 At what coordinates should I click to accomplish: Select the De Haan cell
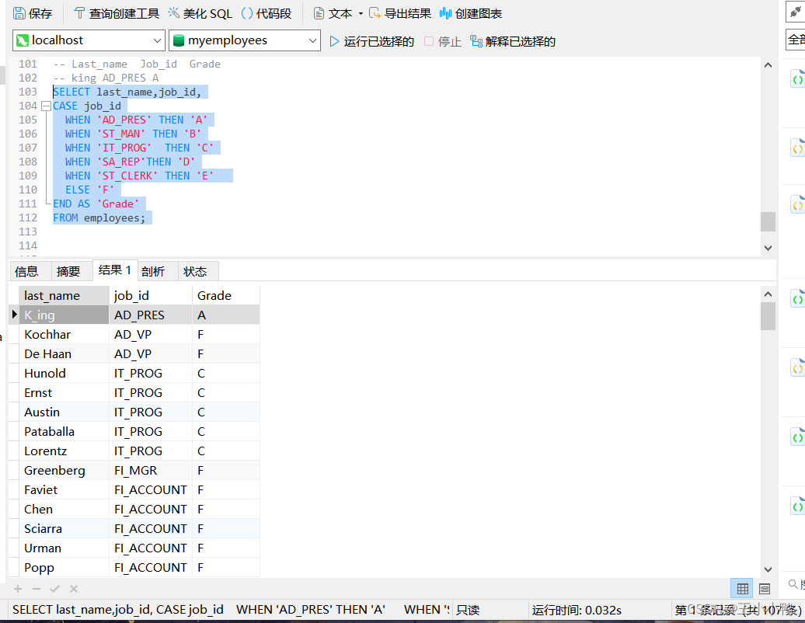(x=64, y=354)
